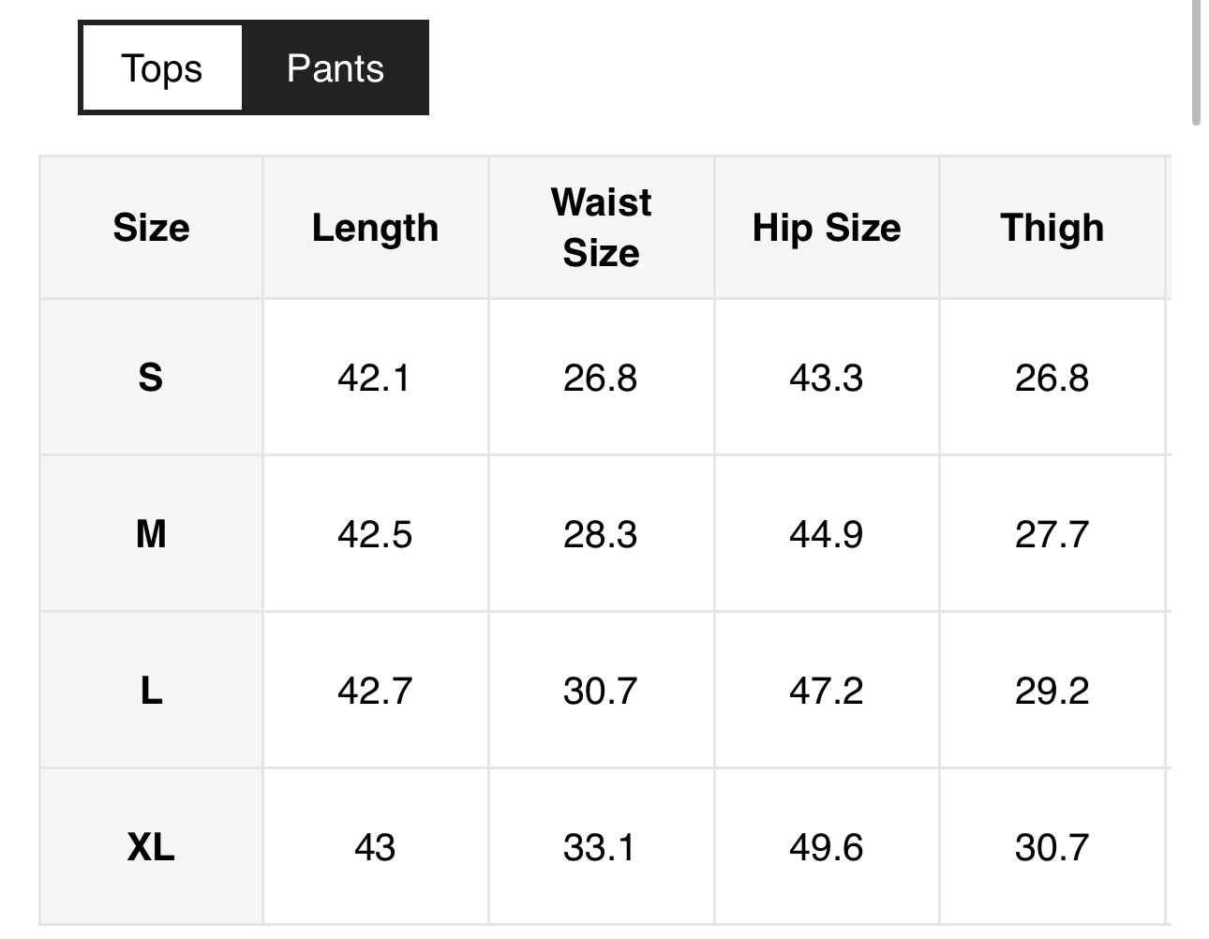The height and width of the screenshot is (939, 1209).
Task: Click the Waist Size column header
Action: 602,228
